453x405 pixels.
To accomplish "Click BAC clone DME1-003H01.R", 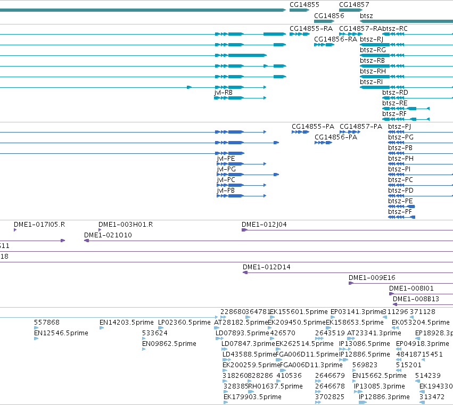I will click(126, 225).
